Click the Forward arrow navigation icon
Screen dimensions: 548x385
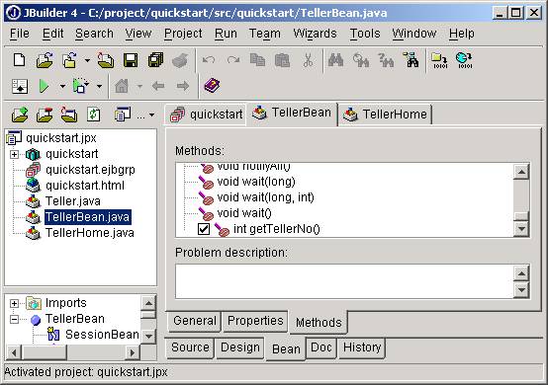(x=183, y=86)
